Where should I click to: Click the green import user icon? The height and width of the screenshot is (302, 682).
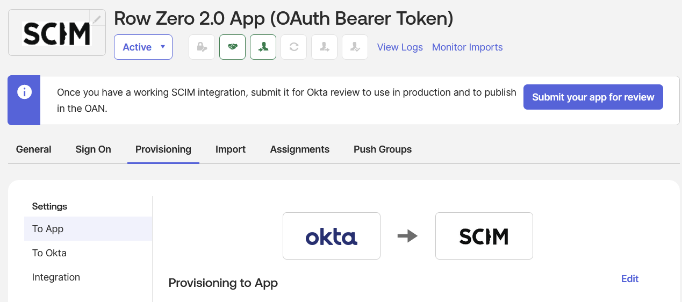(x=263, y=47)
